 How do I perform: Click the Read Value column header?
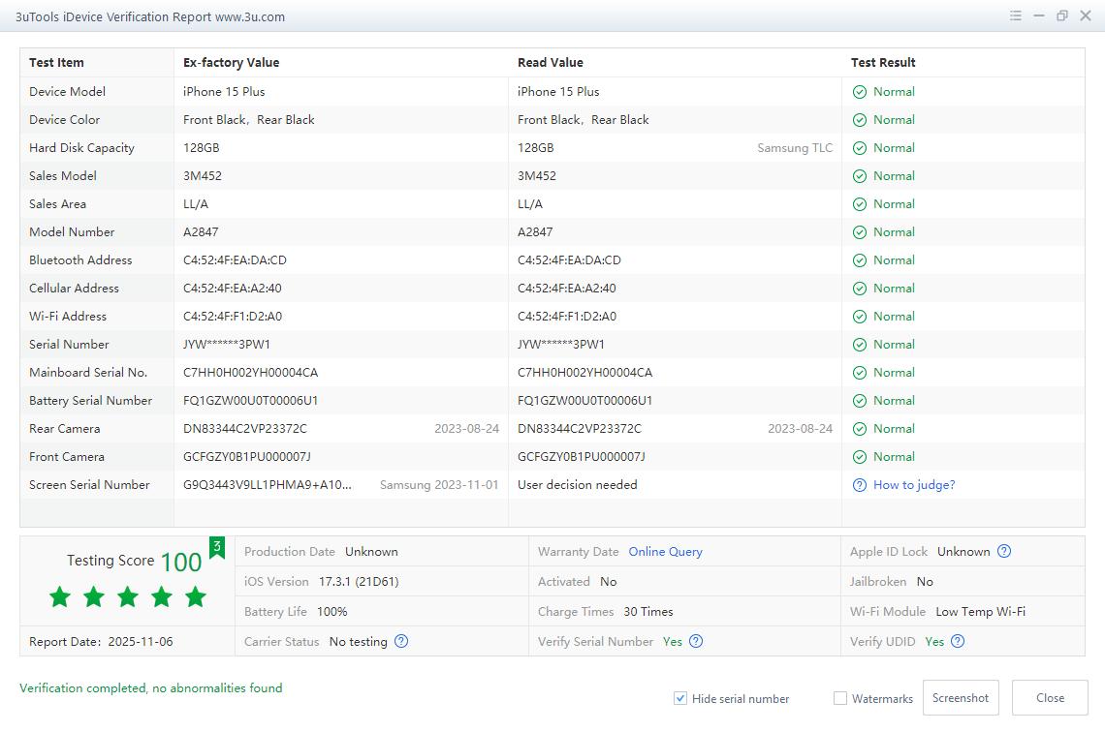click(550, 63)
